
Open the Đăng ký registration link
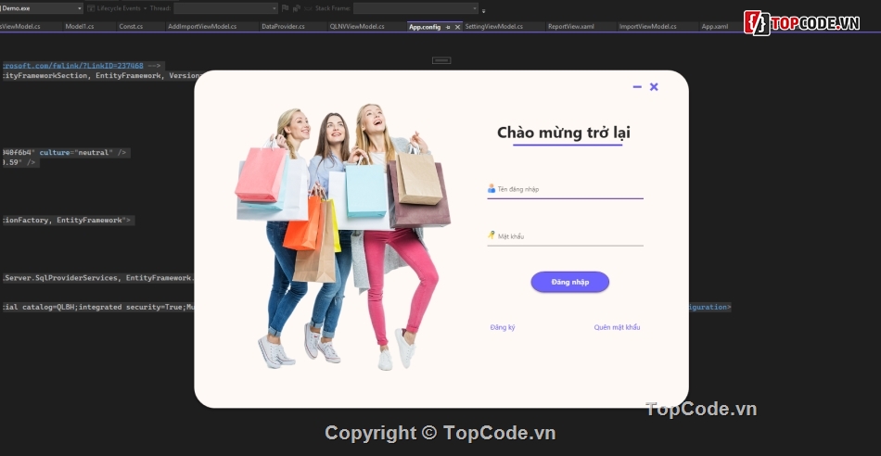point(503,327)
